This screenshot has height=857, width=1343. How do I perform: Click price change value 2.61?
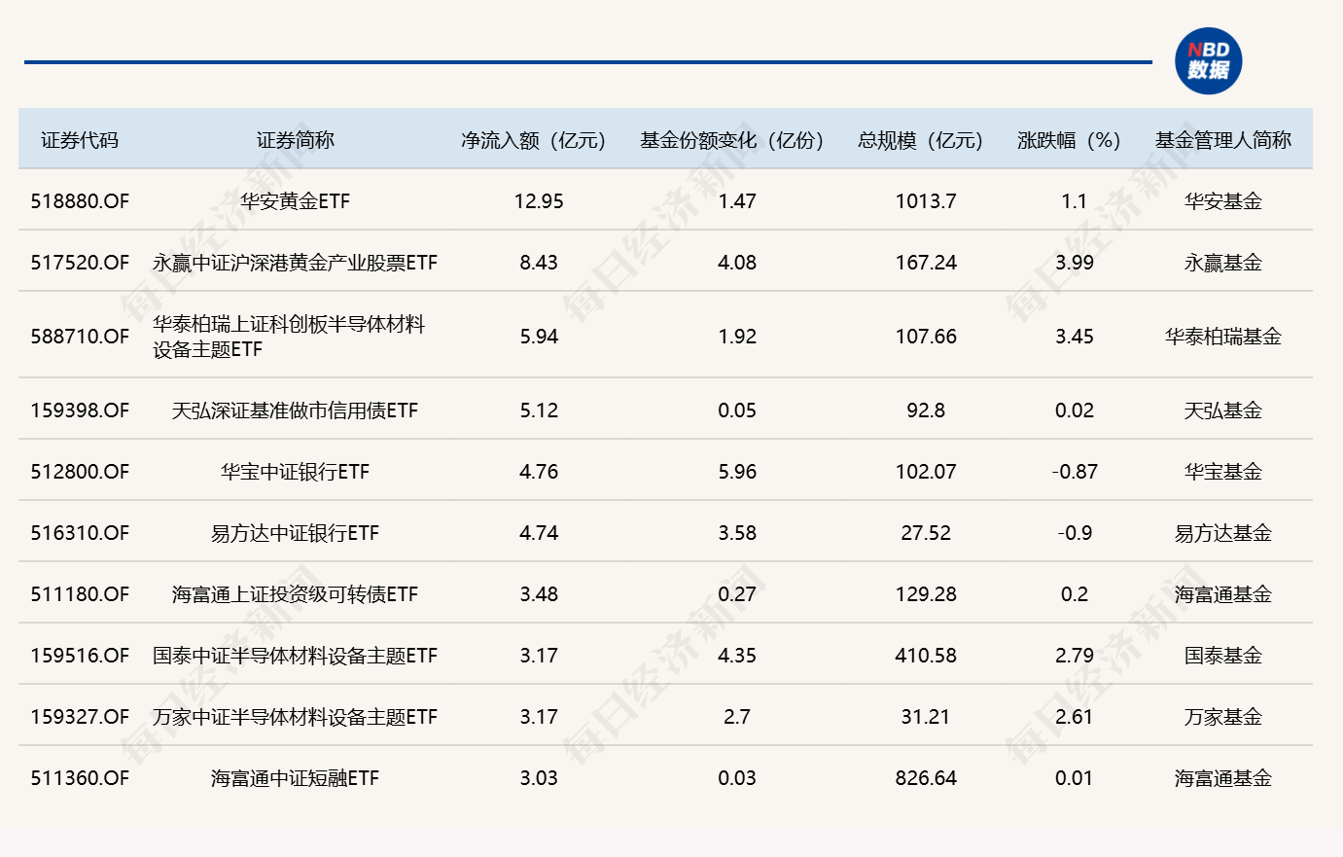(x=1075, y=717)
